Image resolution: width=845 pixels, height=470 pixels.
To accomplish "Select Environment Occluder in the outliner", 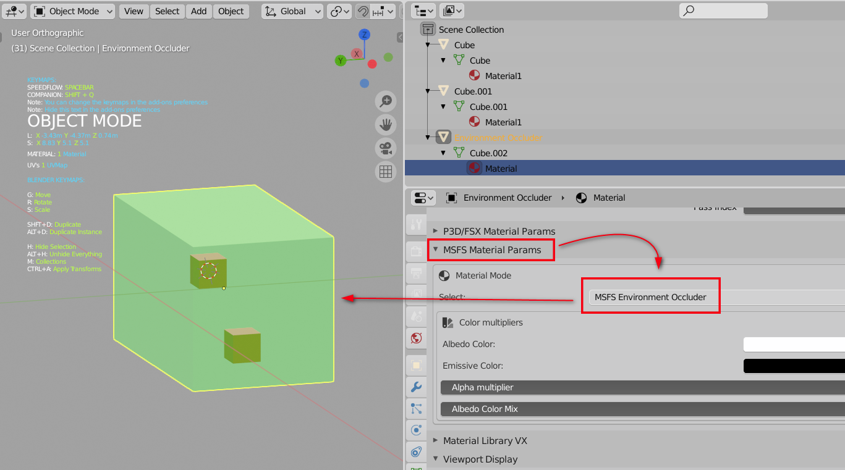I will pyautogui.click(x=498, y=138).
